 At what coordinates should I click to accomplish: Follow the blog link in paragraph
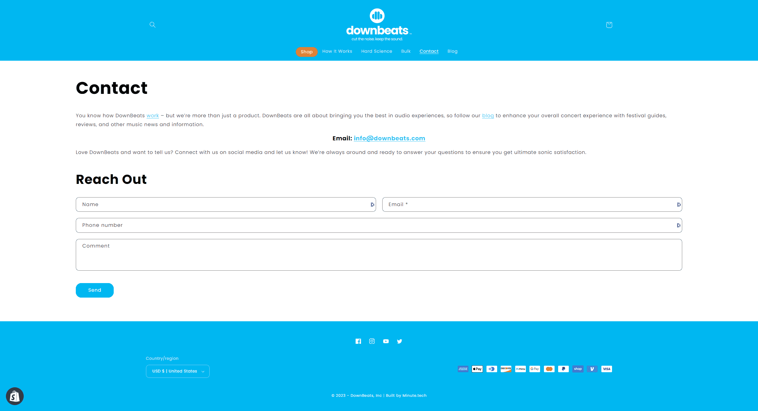pos(488,115)
